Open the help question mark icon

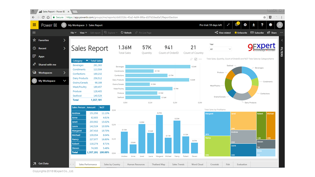click(x=262, y=25)
